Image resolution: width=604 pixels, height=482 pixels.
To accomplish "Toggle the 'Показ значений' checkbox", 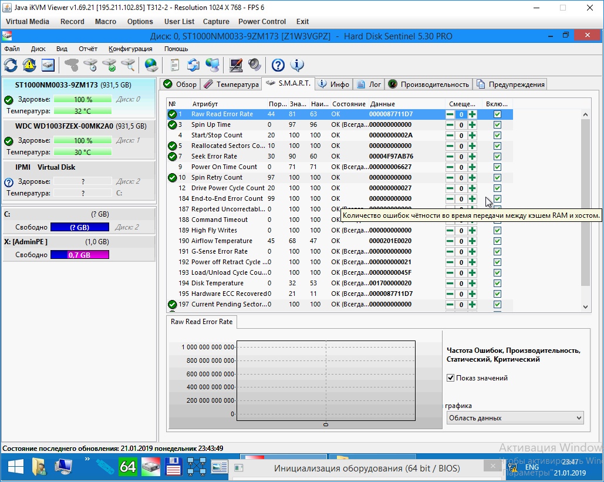I will [x=450, y=377].
